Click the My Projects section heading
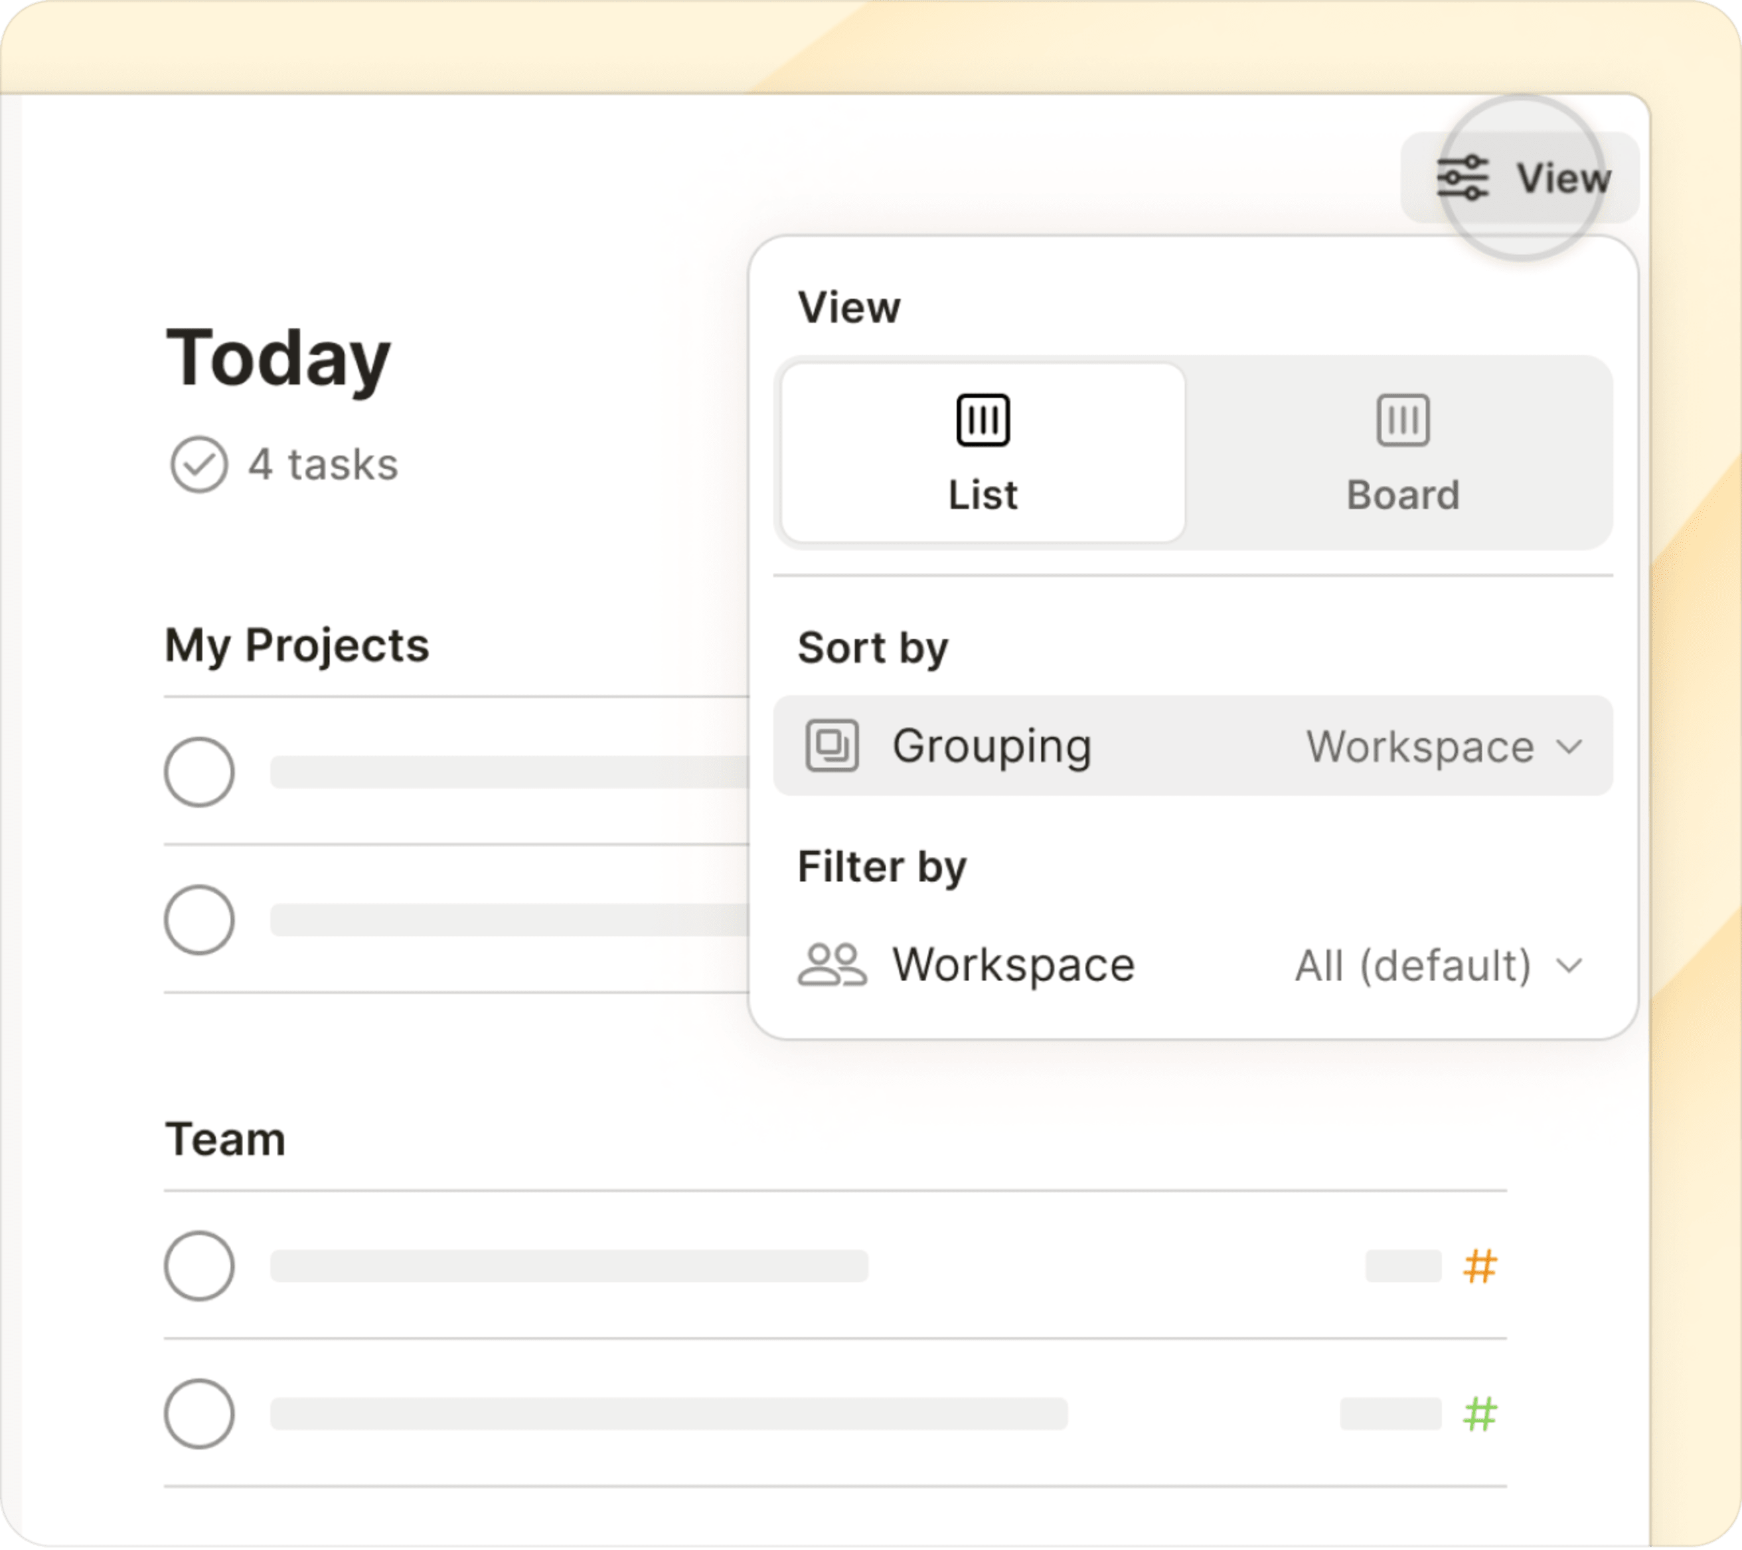1742x1550 pixels. (x=297, y=646)
